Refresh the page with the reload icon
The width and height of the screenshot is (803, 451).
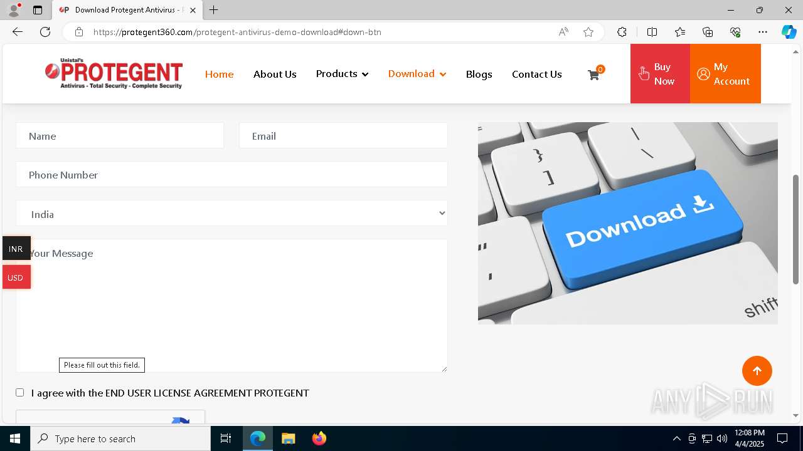click(45, 32)
